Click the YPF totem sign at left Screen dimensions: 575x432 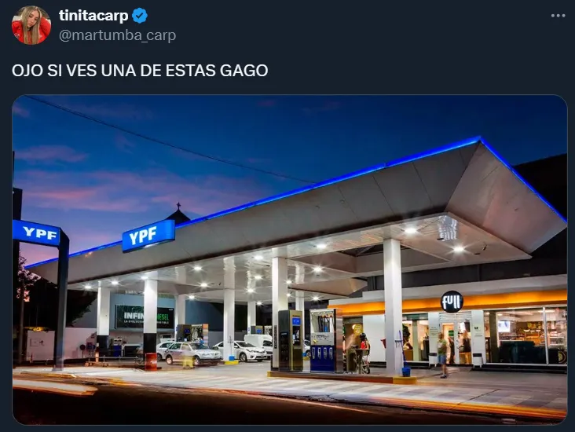tap(36, 232)
